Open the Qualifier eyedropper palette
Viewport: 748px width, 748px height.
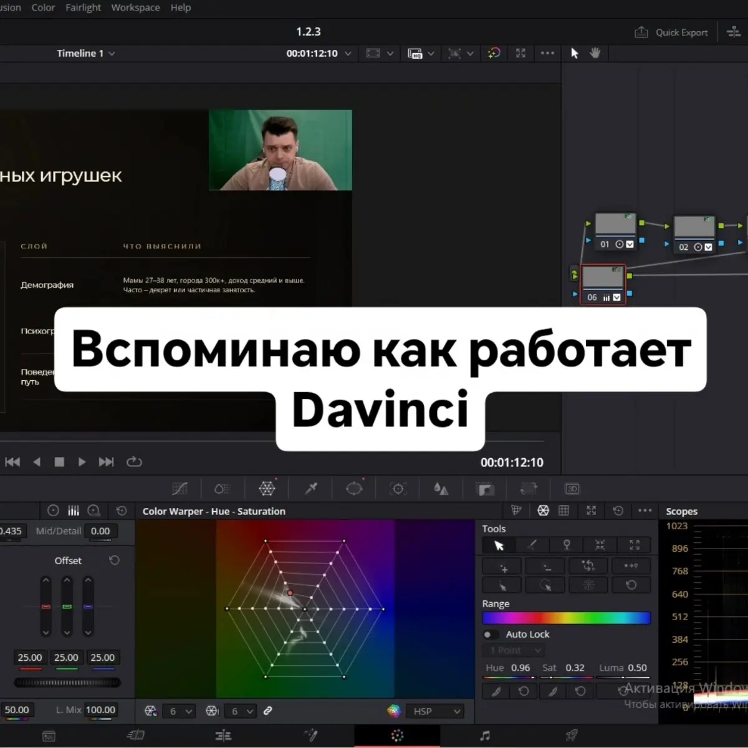click(311, 489)
